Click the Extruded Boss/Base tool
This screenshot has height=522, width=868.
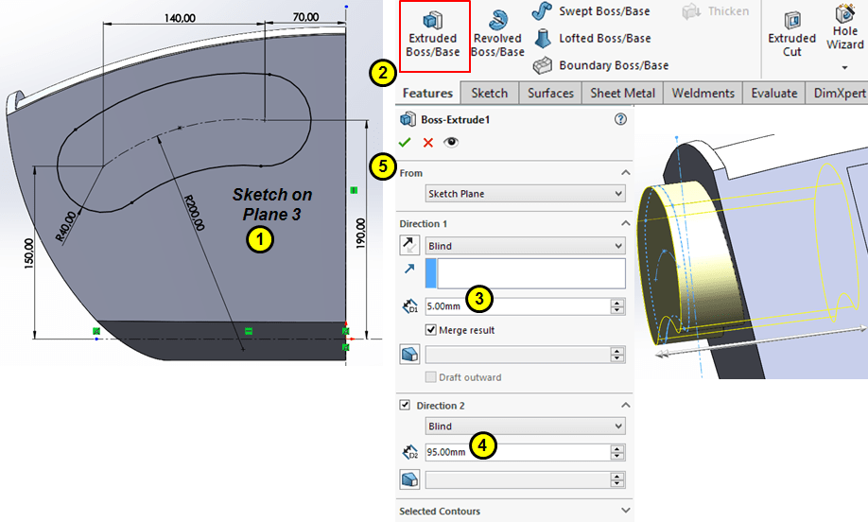[x=433, y=36]
